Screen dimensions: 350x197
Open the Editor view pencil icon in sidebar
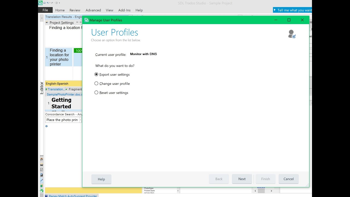click(42, 180)
